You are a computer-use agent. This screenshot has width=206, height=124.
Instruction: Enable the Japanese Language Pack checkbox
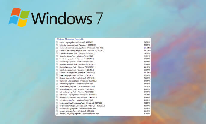click(57, 86)
